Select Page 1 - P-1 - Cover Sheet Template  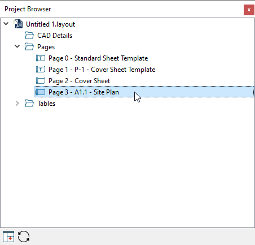pos(102,70)
